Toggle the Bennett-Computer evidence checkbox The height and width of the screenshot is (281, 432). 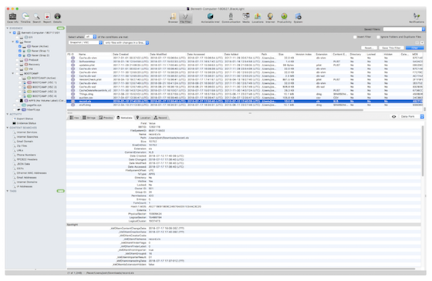click(x=15, y=32)
